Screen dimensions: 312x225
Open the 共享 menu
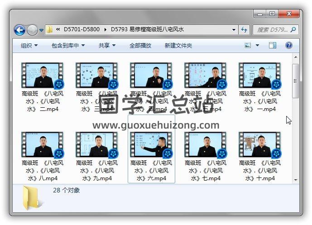[107, 46]
